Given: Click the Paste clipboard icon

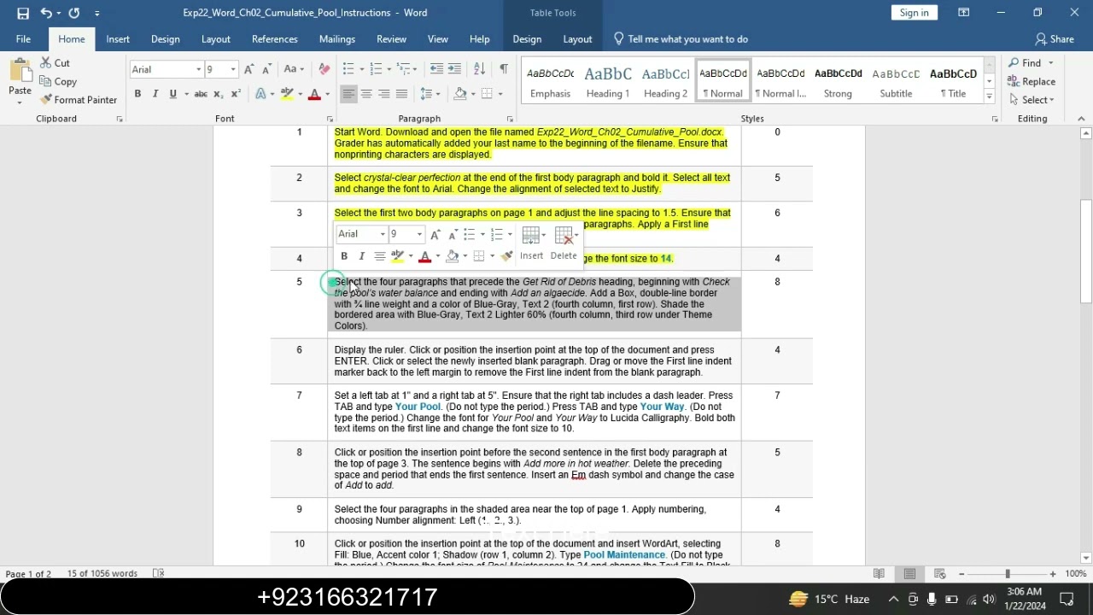Looking at the screenshot, I should pos(20,72).
